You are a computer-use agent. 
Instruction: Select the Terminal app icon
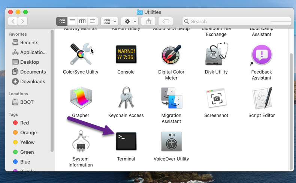pyautogui.click(x=126, y=141)
